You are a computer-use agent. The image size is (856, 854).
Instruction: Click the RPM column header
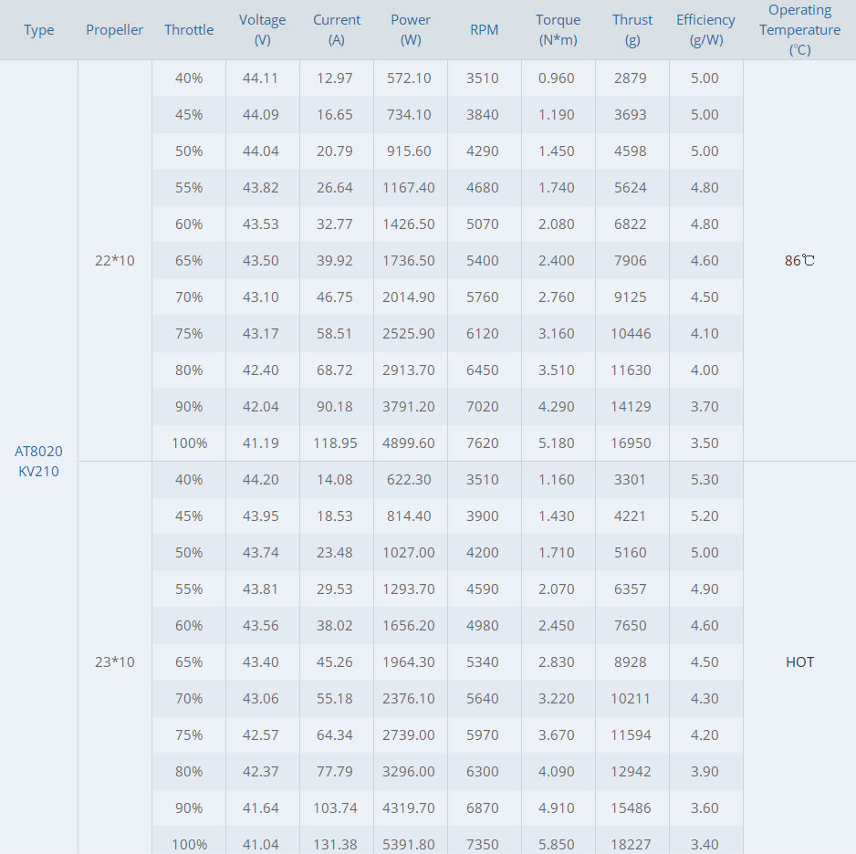tap(485, 30)
